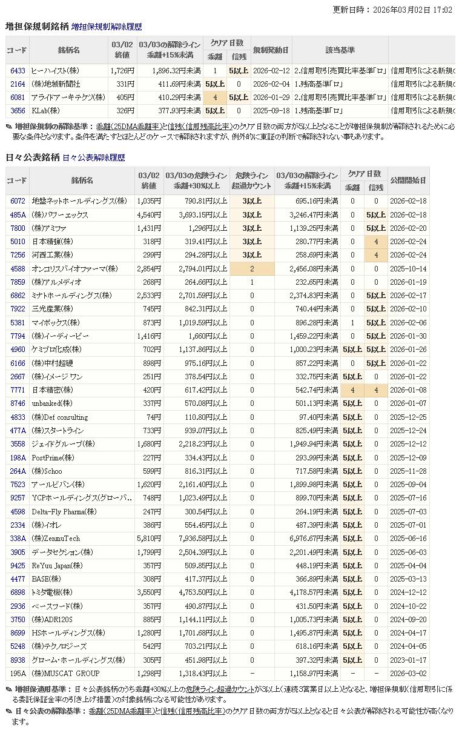Open code 485A パワーエックス
Image resolution: width=462 pixels, height=730 pixels.
coord(18,215)
